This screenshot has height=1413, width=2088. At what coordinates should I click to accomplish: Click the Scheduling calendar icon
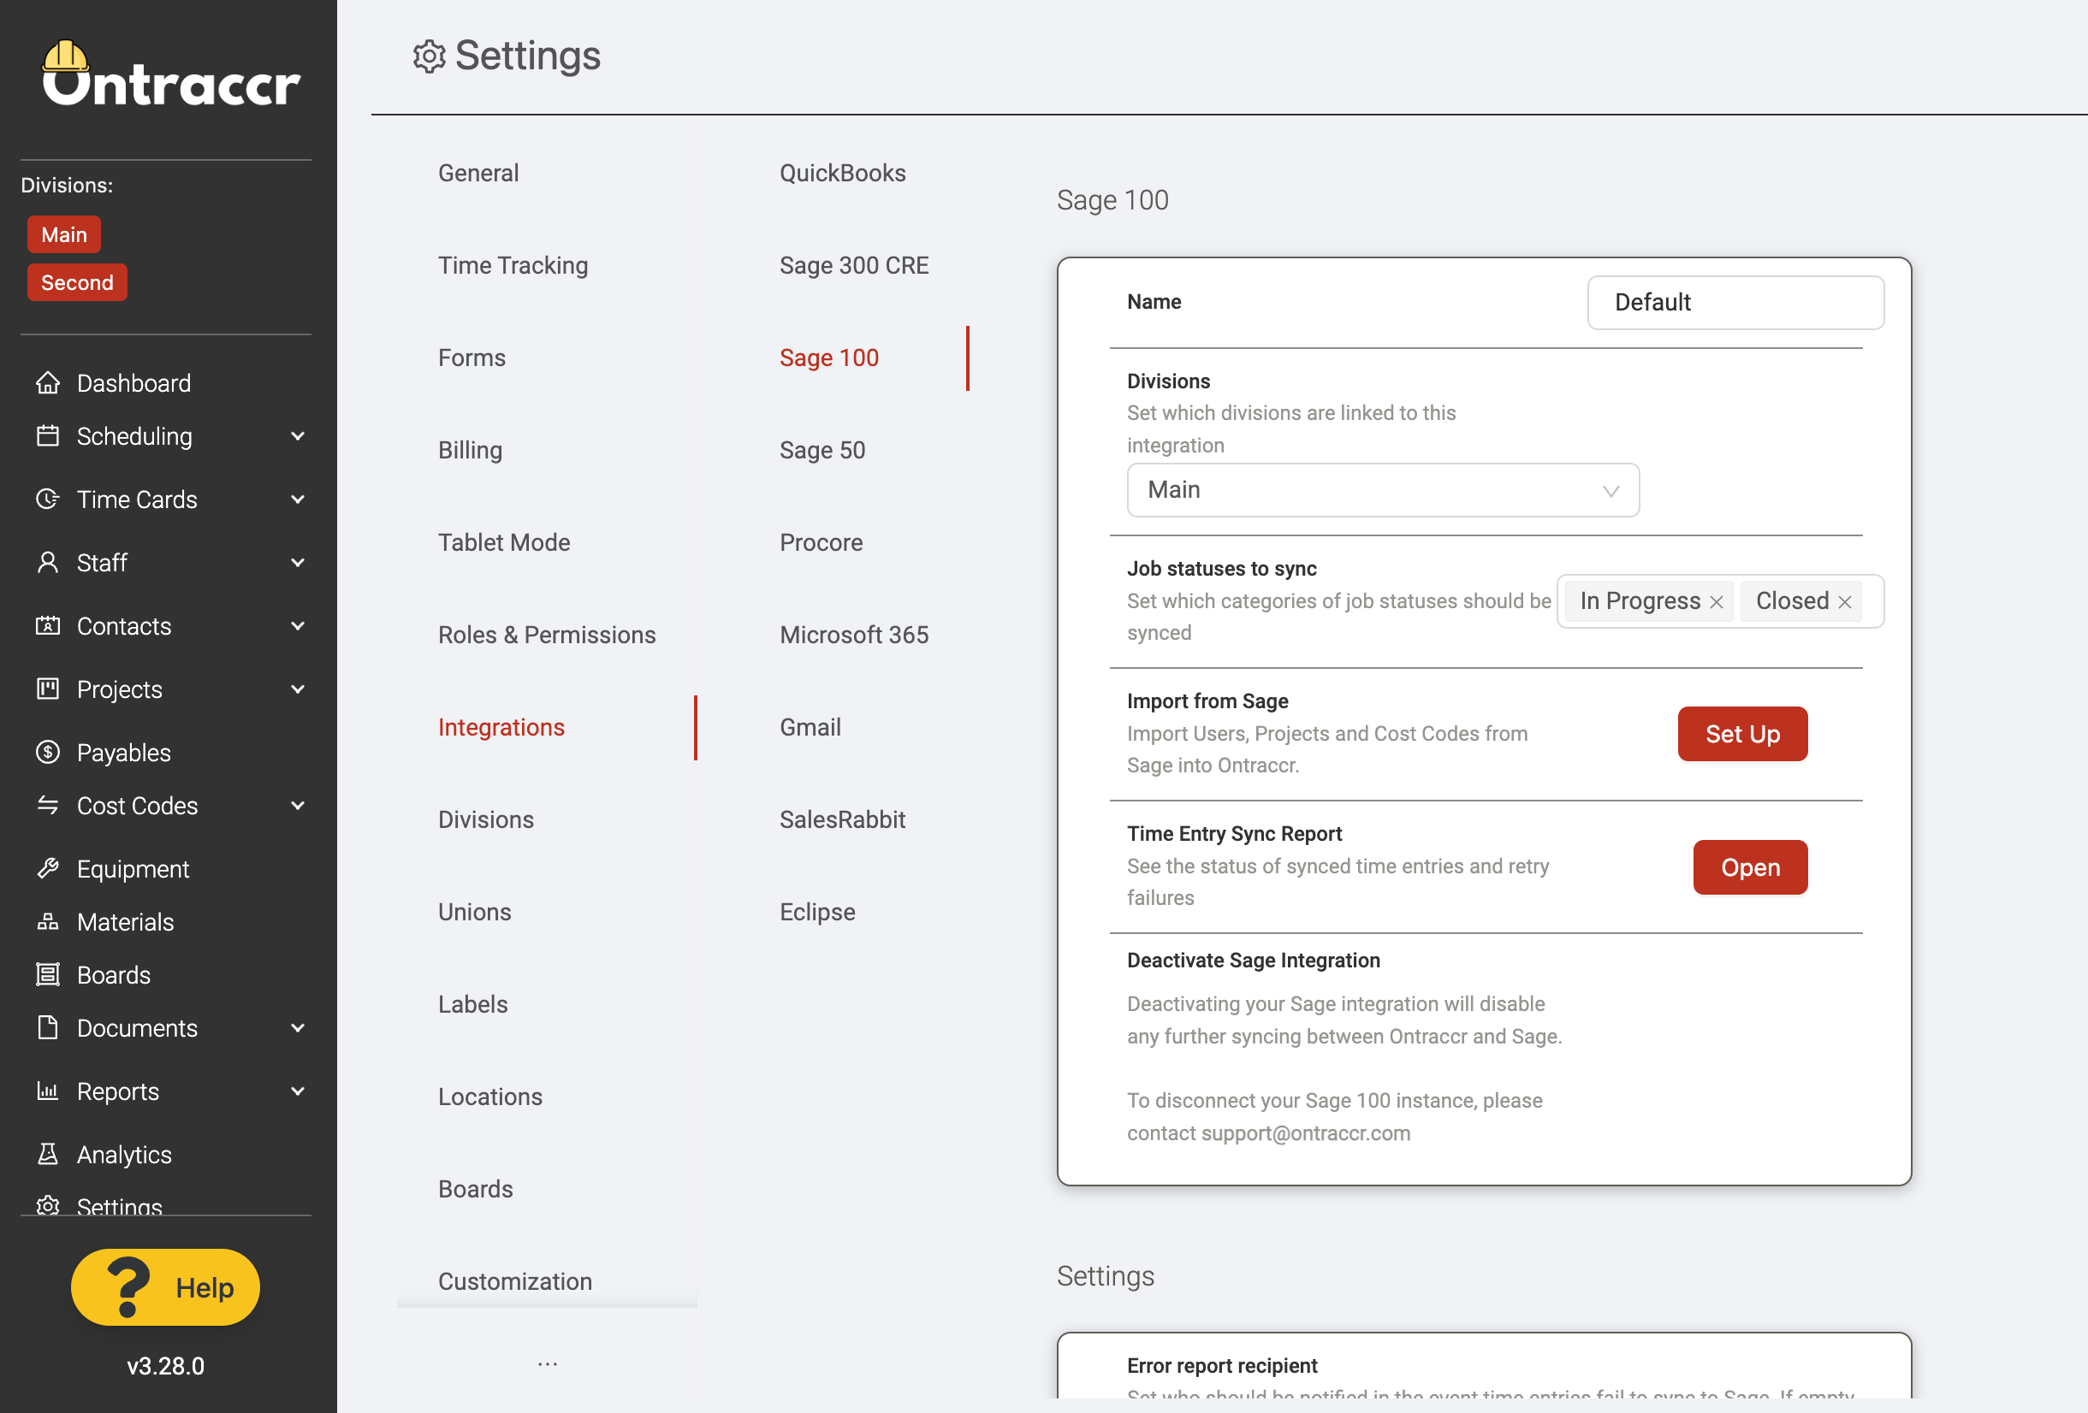(x=48, y=435)
